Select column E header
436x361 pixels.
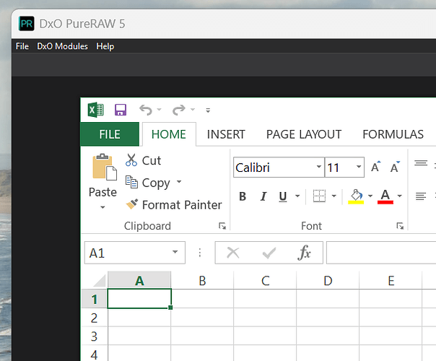391,281
